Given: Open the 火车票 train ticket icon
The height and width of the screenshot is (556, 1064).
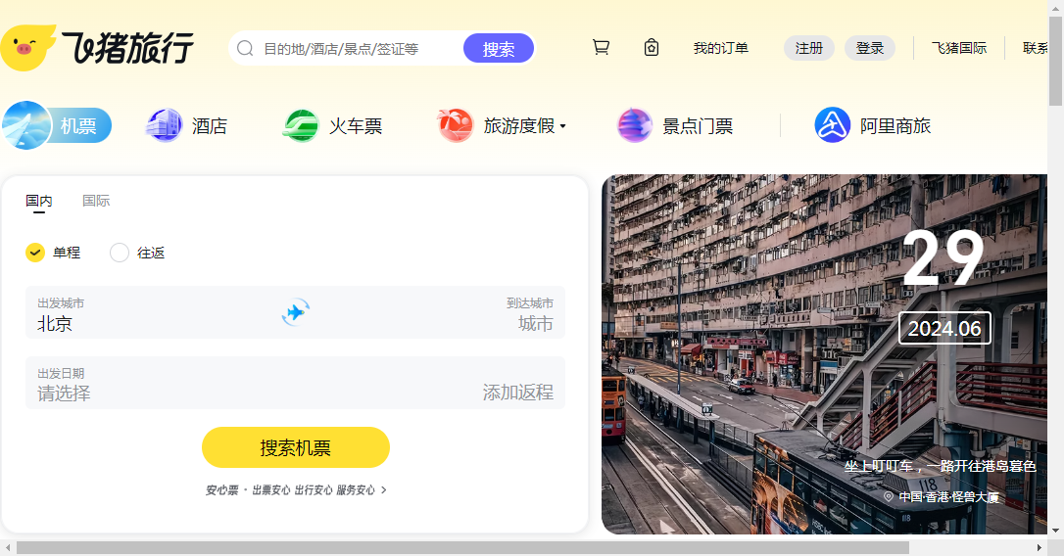Looking at the screenshot, I should pyautogui.click(x=301, y=125).
